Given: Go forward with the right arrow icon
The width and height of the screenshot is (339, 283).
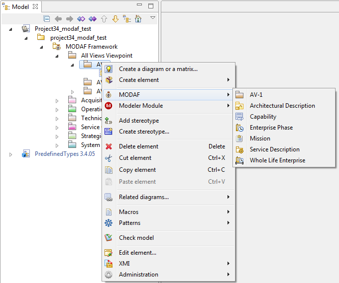Looking at the screenshot, I should point(70,19).
